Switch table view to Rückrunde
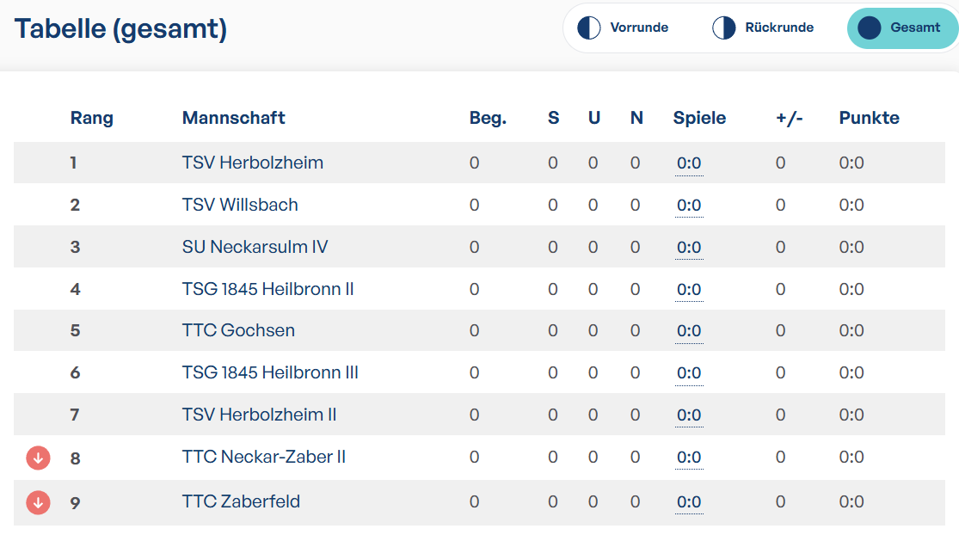Viewport: 959px width, 541px height. tap(763, 28)
